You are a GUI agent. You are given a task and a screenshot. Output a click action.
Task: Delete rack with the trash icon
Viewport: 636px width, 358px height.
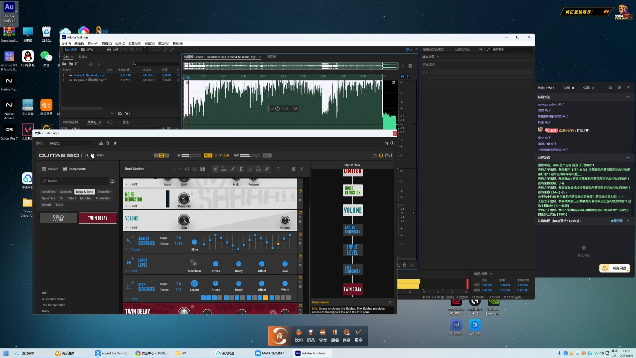point(294,169)
